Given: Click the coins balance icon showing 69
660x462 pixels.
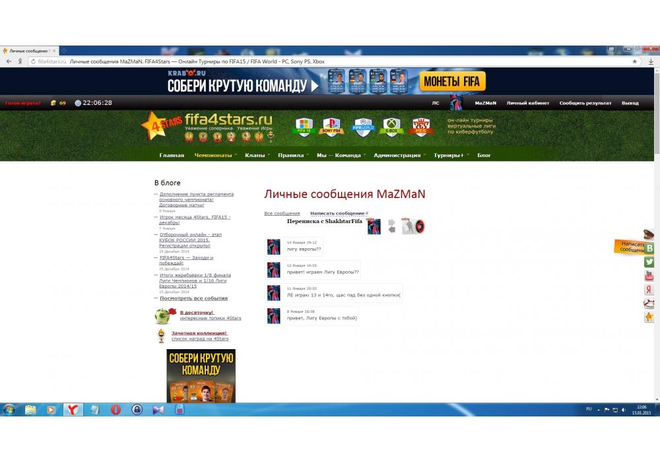Looking at the screenshot, I should [53, 103].
